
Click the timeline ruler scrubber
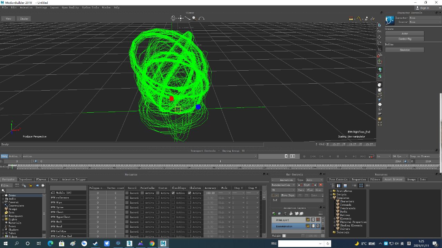click(13, 167)
